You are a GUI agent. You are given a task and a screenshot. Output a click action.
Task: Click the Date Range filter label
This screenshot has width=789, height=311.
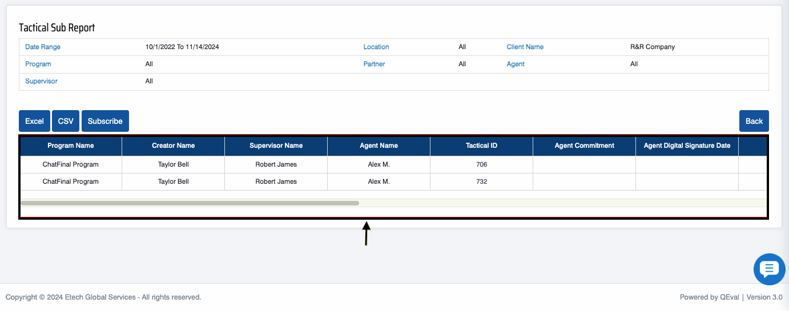(x=43, y=47)
